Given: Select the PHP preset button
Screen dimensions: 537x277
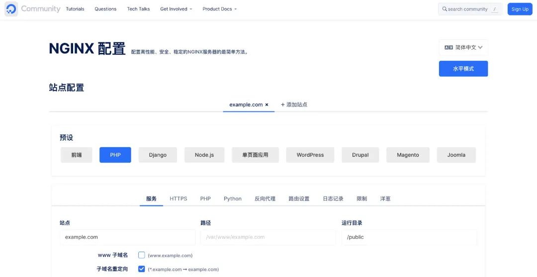Looking at the screenshot, I should (x=115, y=155).
